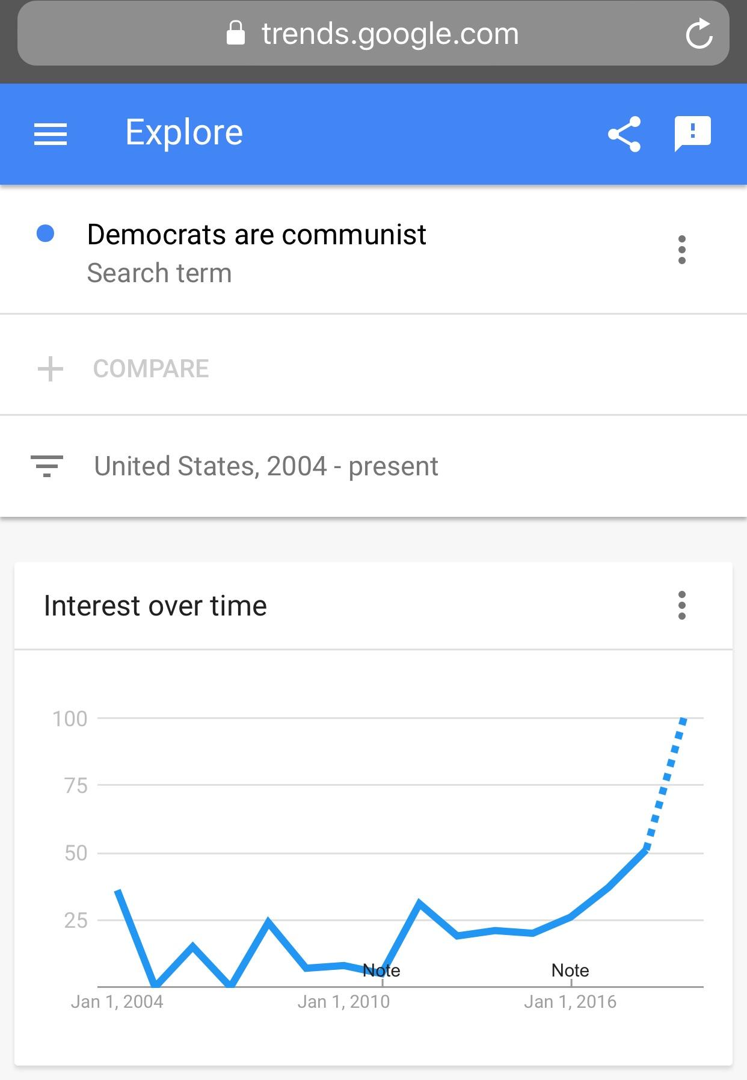Click the plus icon next to COMPARE

tap(51, 369)
